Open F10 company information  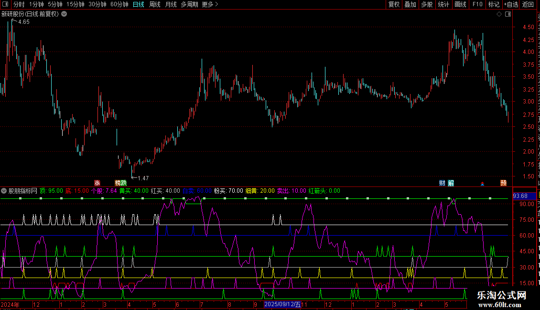[x=477, y=4]
